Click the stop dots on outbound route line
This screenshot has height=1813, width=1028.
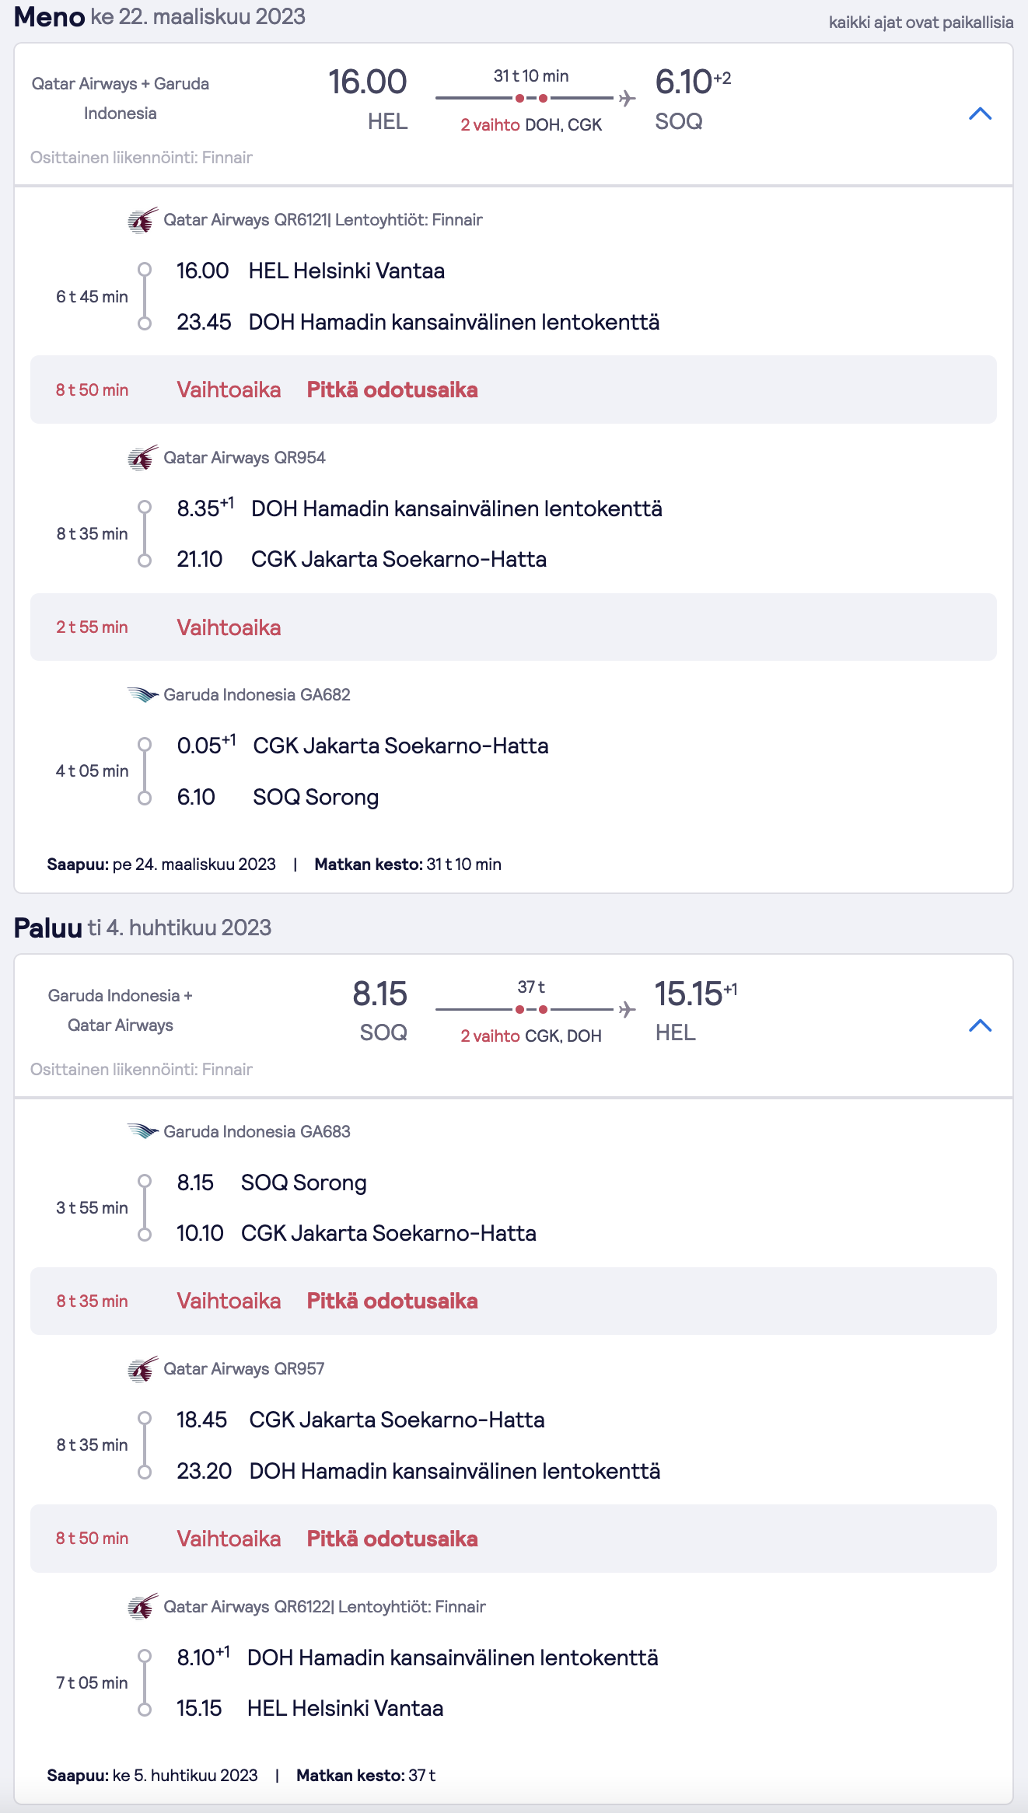[x=531, y=99]
